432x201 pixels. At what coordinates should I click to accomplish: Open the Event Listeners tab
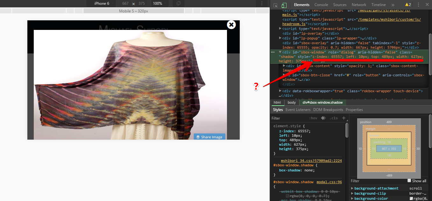298,110
